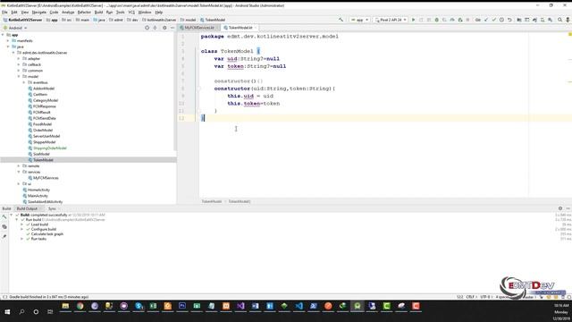The height and width of the screenshot is (322, 572).
Task: Switch to MyFCMServices.kt editor tab
Action: click(198, 28)
